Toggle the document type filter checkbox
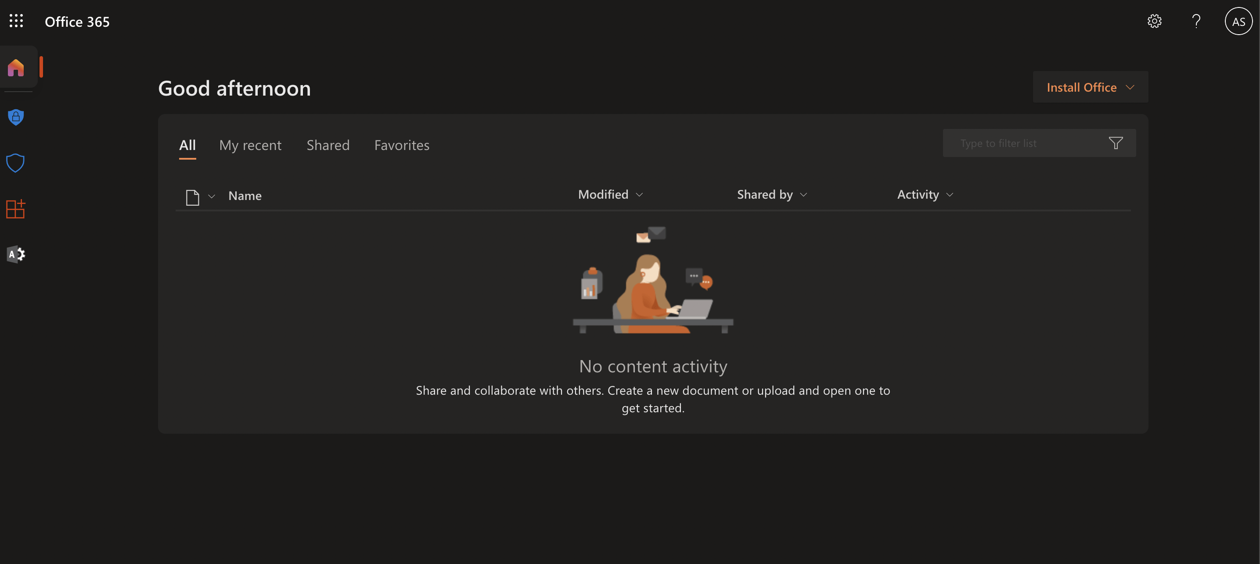1260x564 pixels. (x=198, y=195)
